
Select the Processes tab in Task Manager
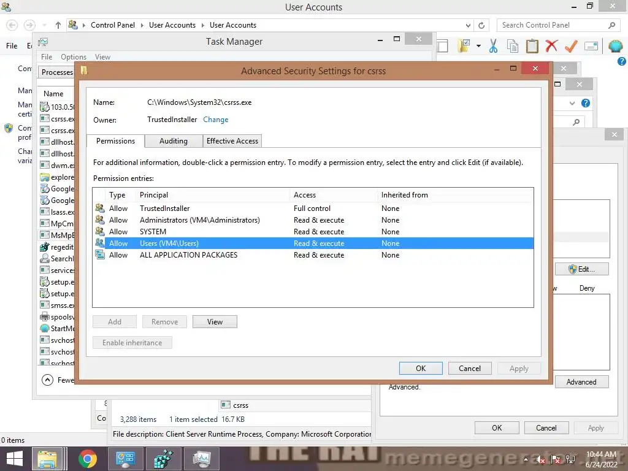(x=57, y=72)
